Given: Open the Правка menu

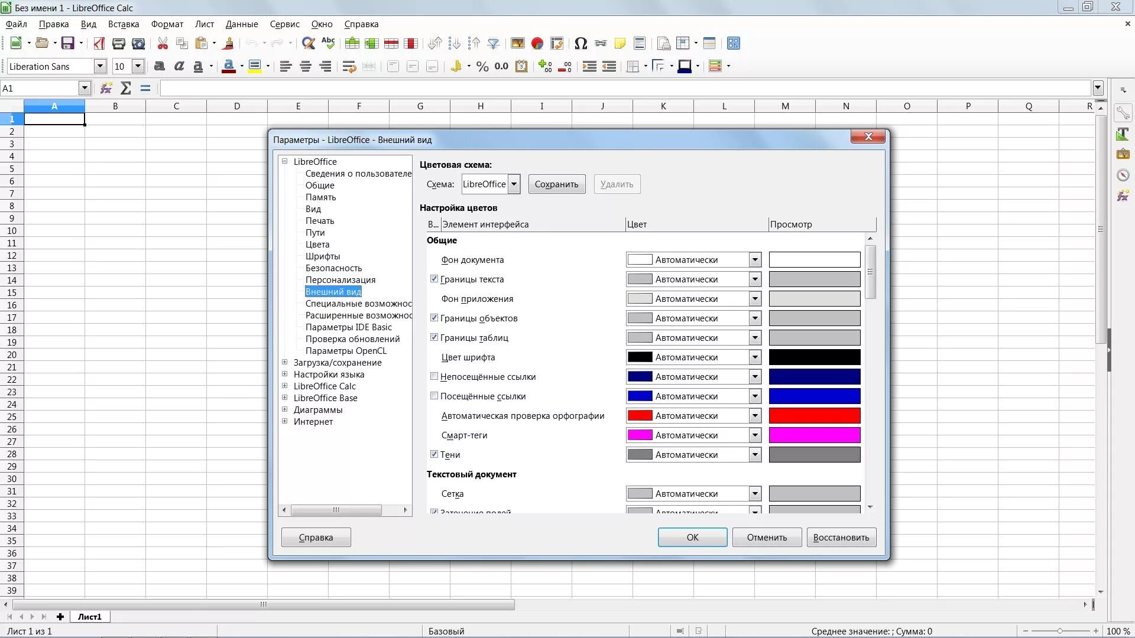Looking at the screenshot, I should tap(54, 24).
